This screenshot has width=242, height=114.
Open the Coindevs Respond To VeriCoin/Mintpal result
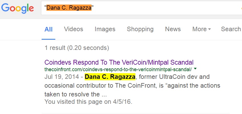(119, 63)
